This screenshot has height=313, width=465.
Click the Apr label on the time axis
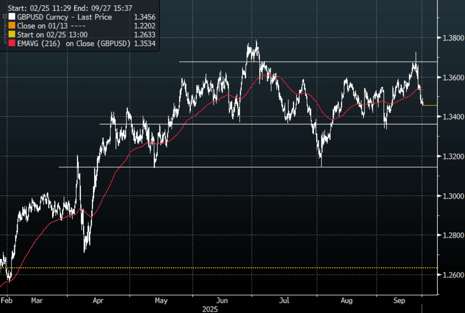98,301
